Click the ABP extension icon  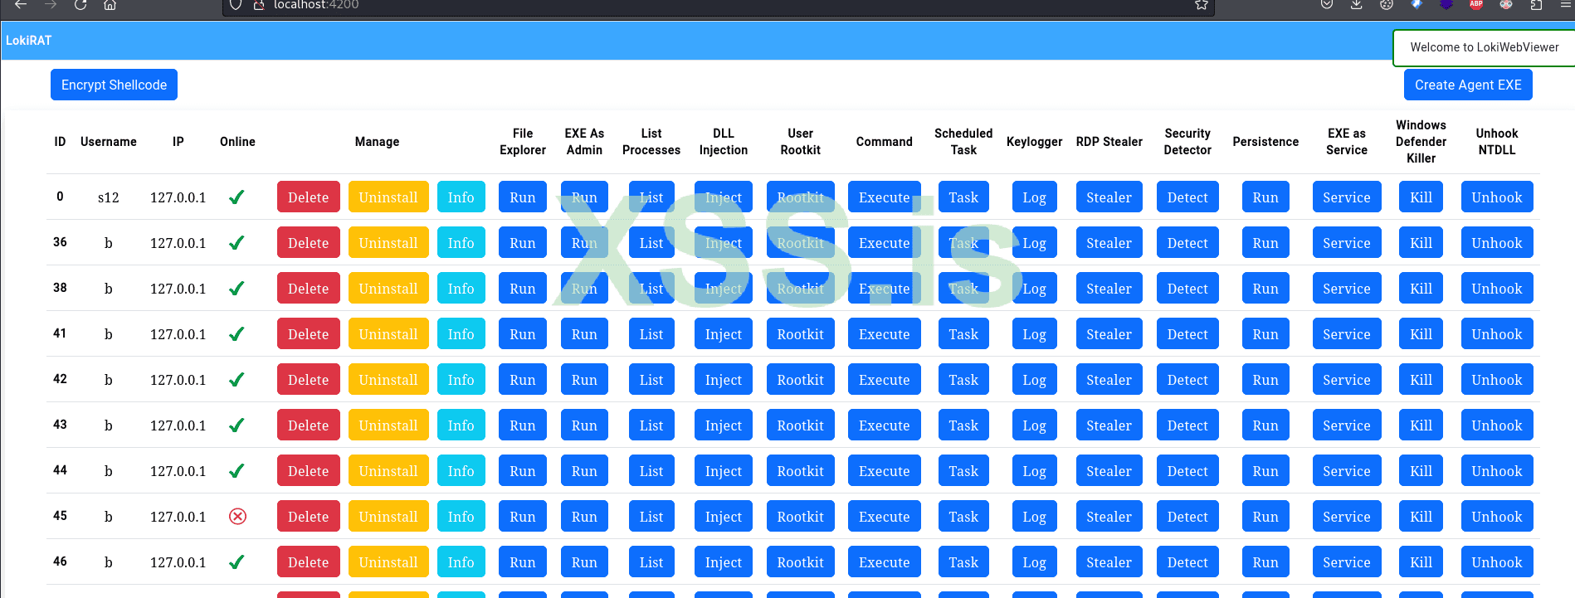[1476, 4]
